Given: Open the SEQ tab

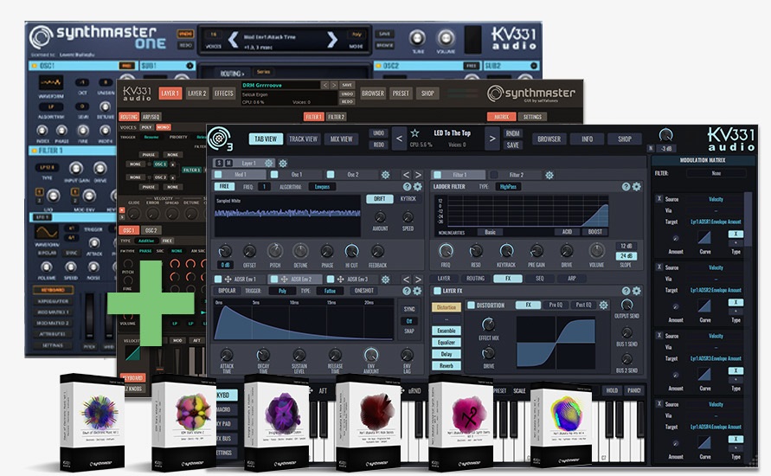Looking at the screenshot, I should point(539,279).
